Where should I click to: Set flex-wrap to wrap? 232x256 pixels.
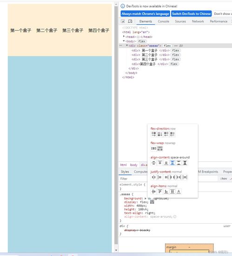pos(160,148)
